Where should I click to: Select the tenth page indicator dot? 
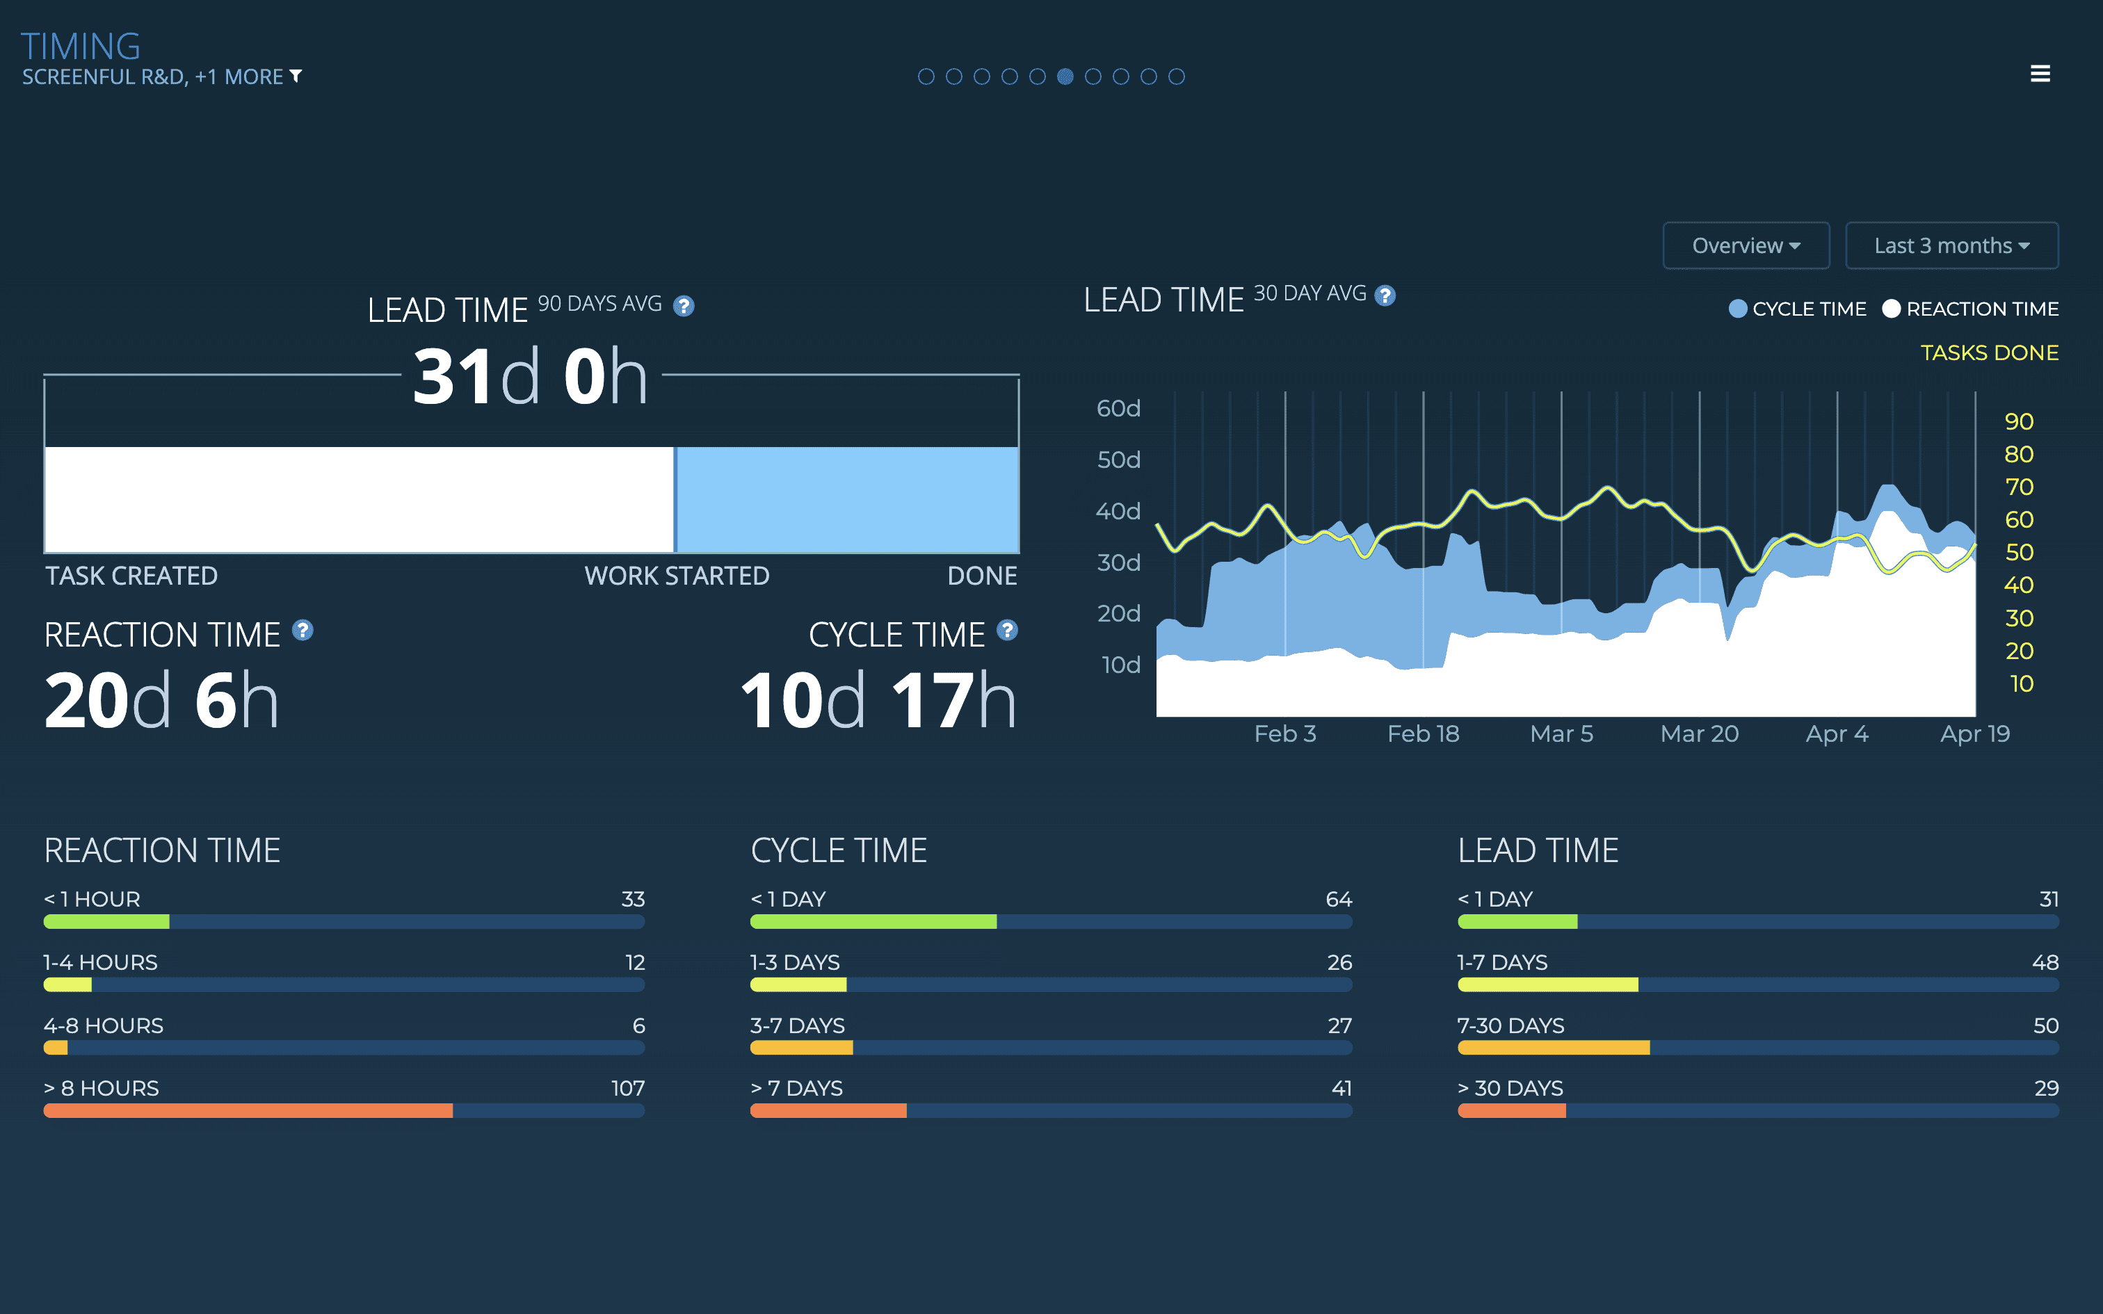click(x=1177, y=76)
